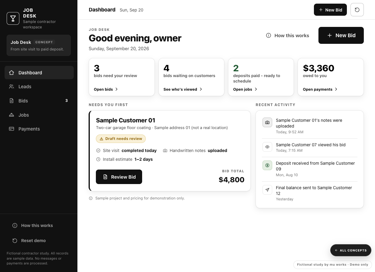Select Reset demo in the sidebar
375x272 pixels.
(39, 241)
